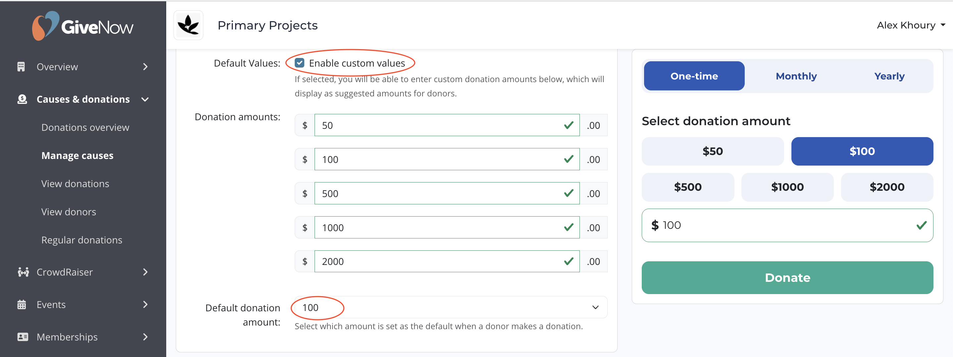Collapse the Causes & donations section

[145, 99]
